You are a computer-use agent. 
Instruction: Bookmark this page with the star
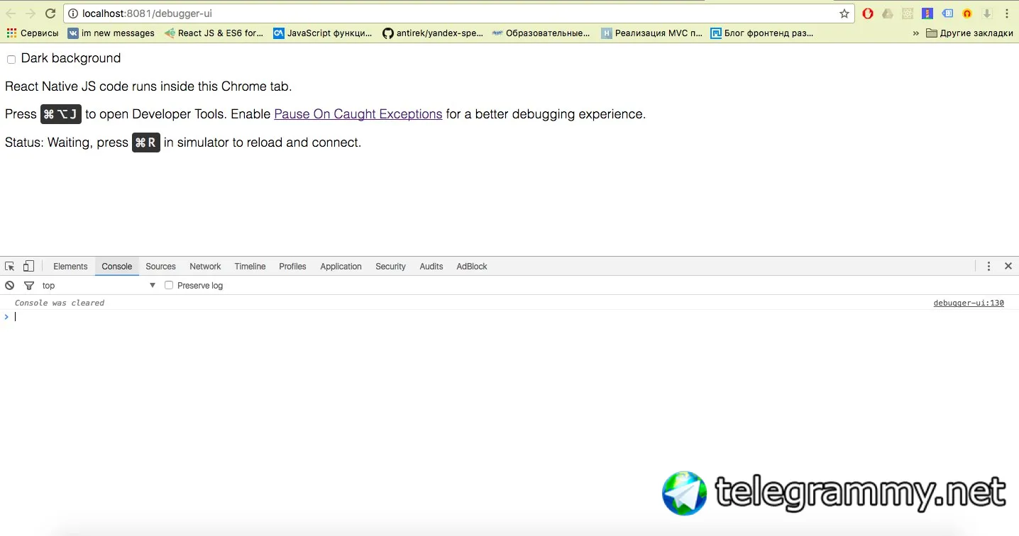844,13
